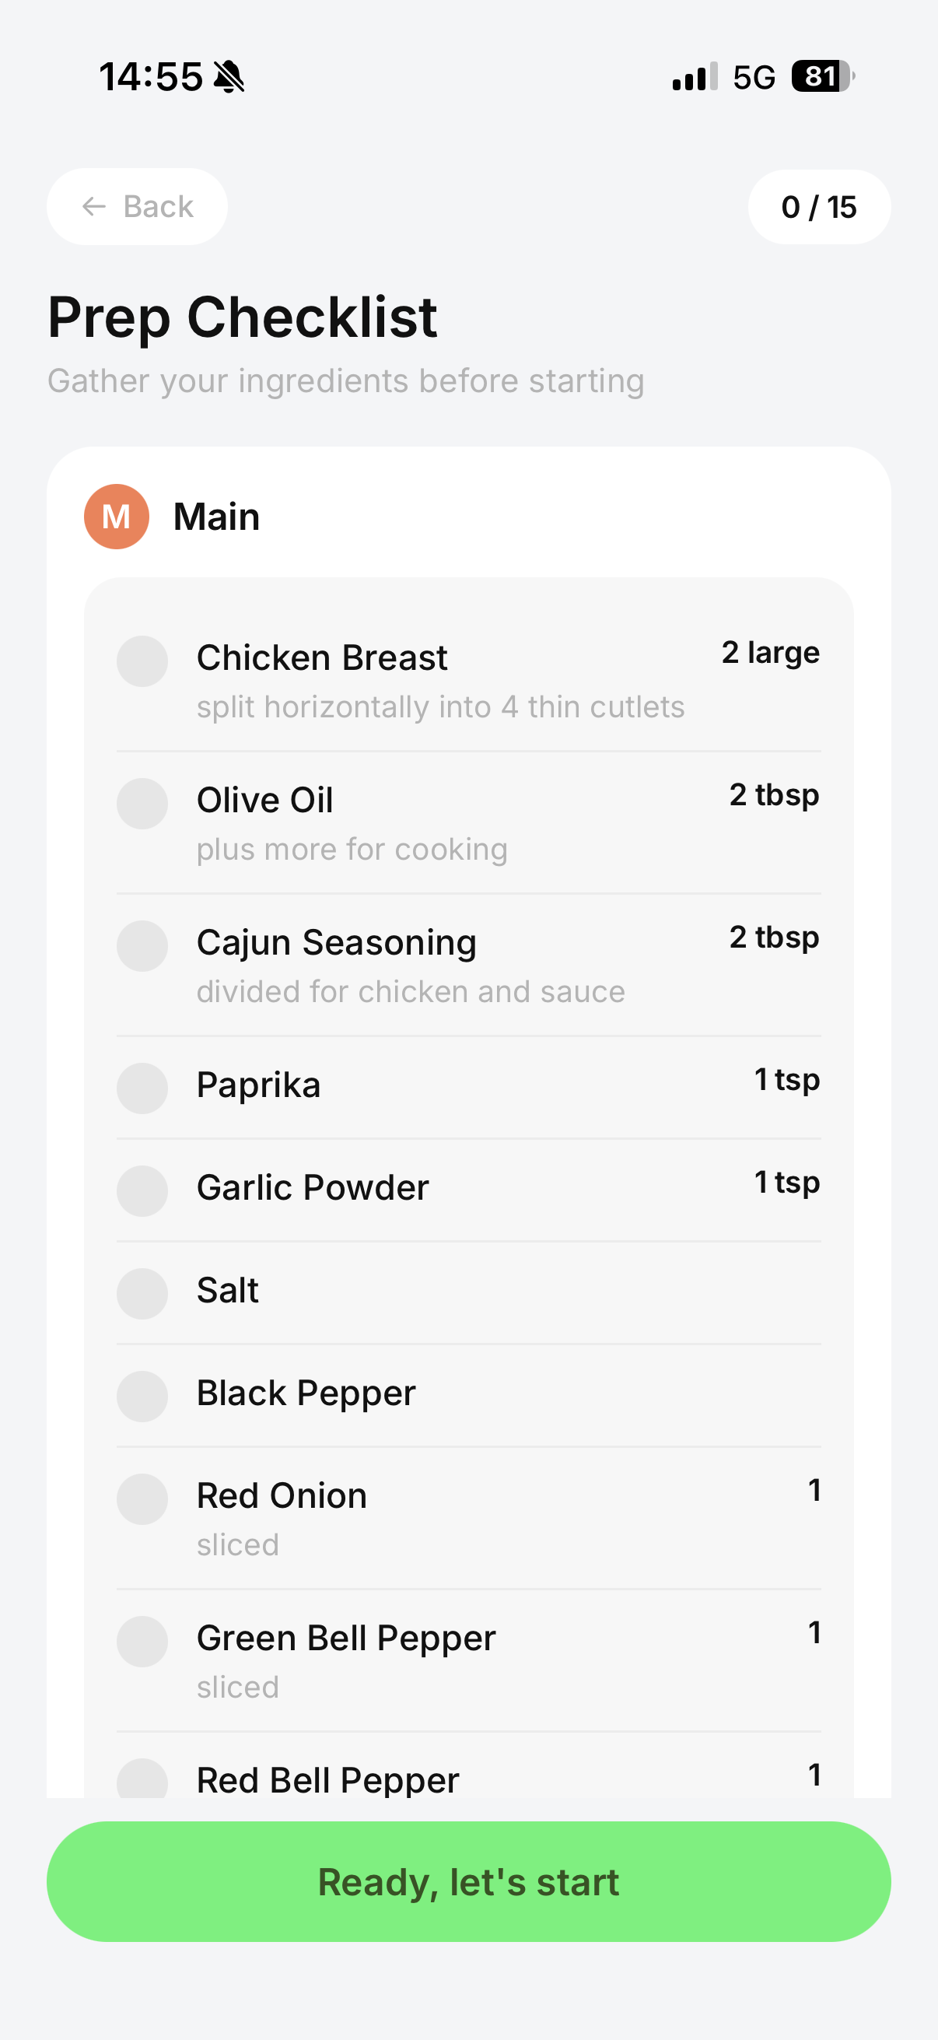Screen dimensions: 938x2040
Task: Tap the silent mode bell icon
Action: [229, 77]
